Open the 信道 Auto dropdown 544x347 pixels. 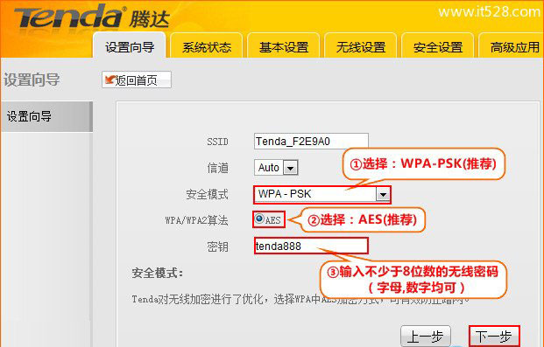coord(276,168)
